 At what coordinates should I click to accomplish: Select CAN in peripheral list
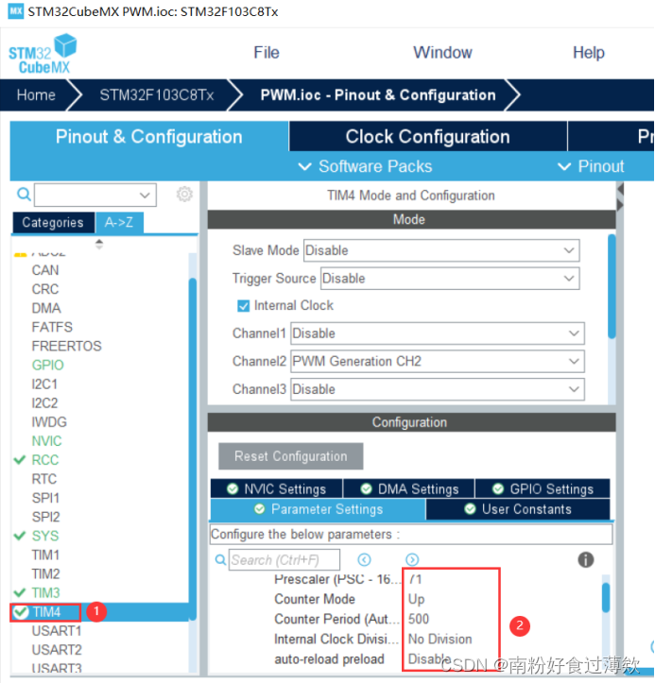pos(44,270)
